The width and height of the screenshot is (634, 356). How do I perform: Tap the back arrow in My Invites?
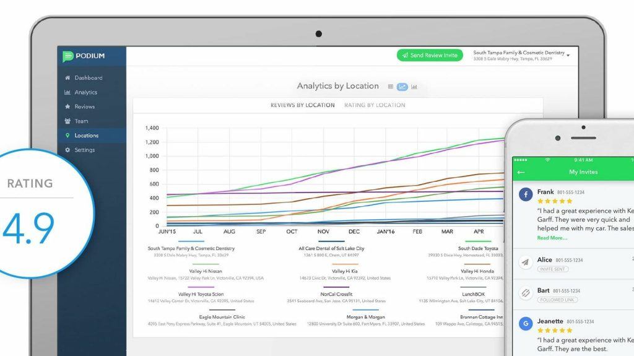[x=521, y=172]
